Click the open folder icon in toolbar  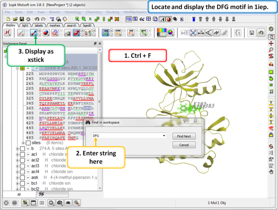pyautogui.click(x=15, y=19)
